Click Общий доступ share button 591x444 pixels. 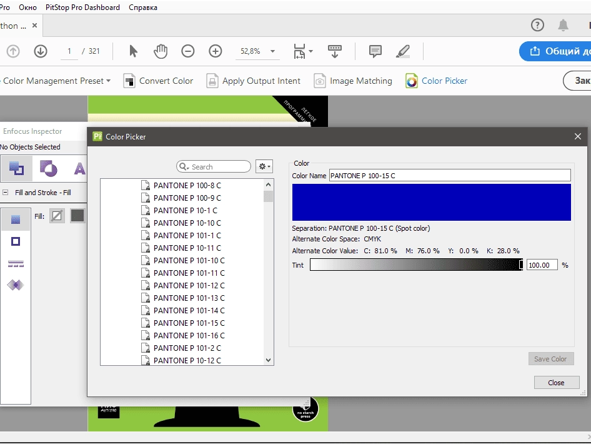pos(555,51)
